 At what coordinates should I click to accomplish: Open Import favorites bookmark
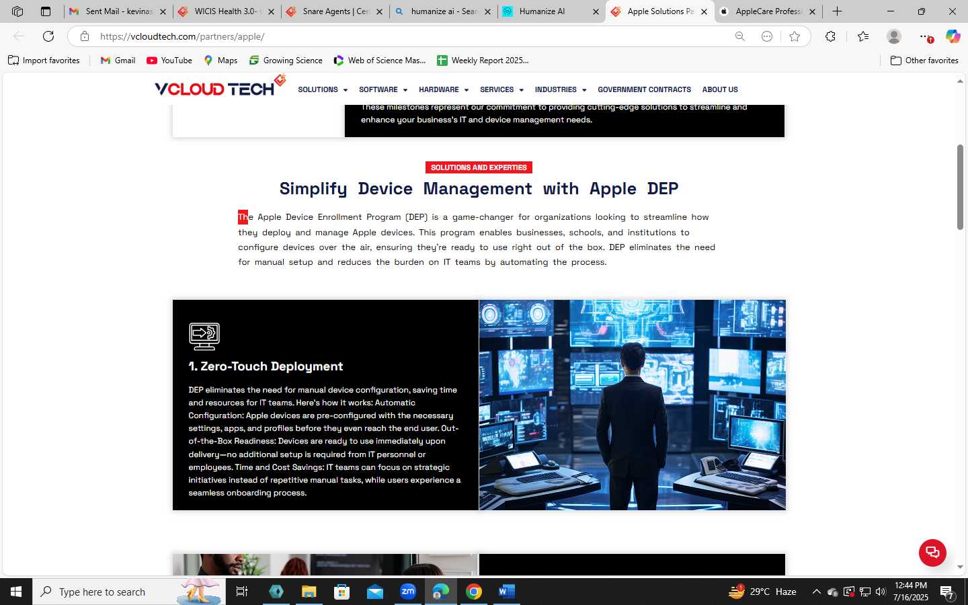(44, 61)
